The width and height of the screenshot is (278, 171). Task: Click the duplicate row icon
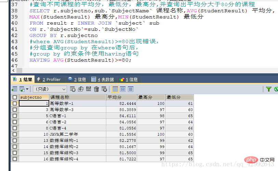tap(81, 89)
